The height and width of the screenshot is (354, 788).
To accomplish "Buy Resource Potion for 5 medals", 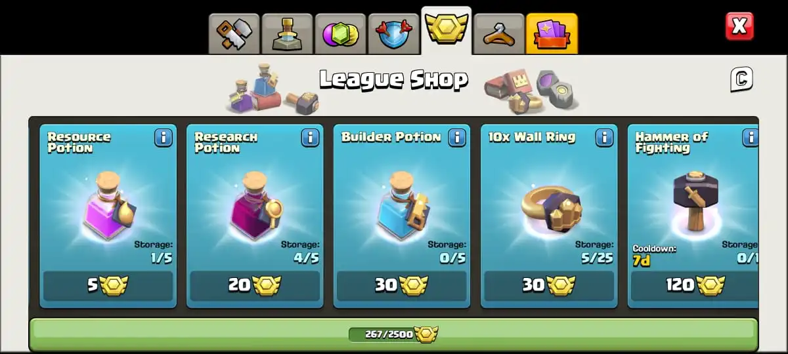I will point(108,286).
